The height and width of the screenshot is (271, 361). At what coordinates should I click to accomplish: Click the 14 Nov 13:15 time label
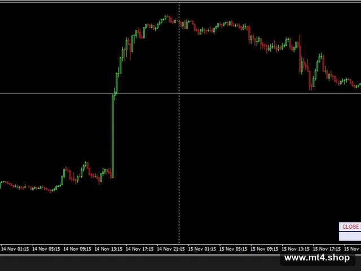pyautogui.click(x=108, y=249)
